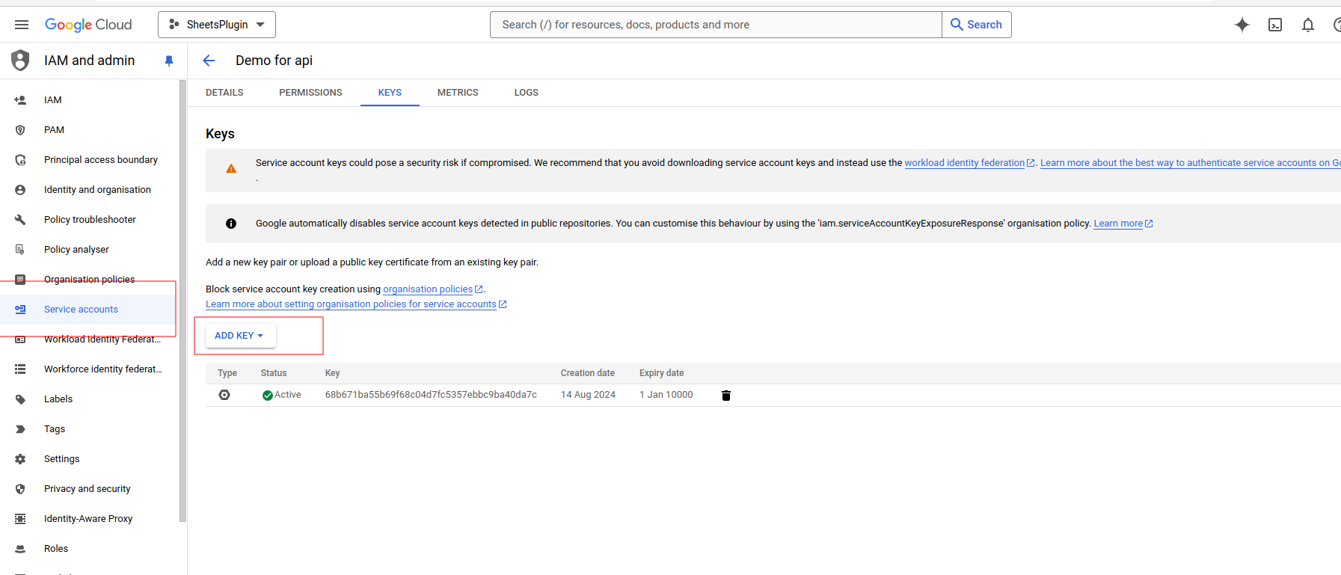
Task: Click the Settings gear in sidebar
Action: pyautogui.click(x=20, y=459)
